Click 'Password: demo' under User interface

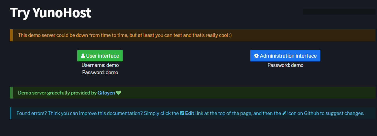click(x=100, y=72)
